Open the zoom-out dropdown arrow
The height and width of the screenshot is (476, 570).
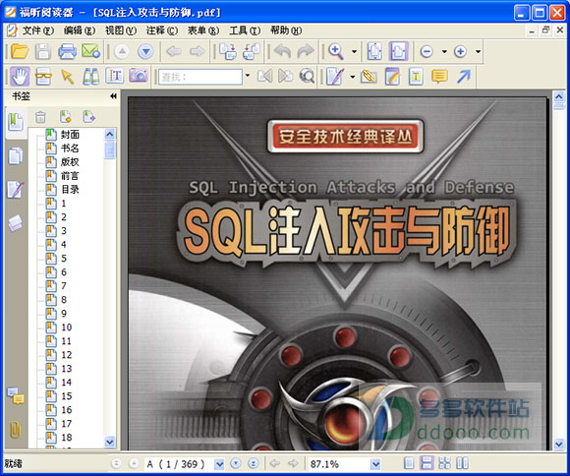tap(444, 51)
